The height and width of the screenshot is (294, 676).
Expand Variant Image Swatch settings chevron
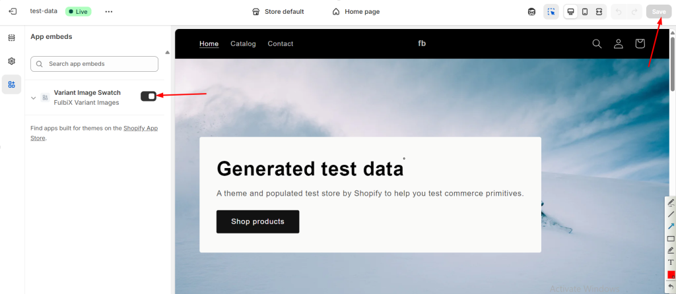tap(34, 98)
